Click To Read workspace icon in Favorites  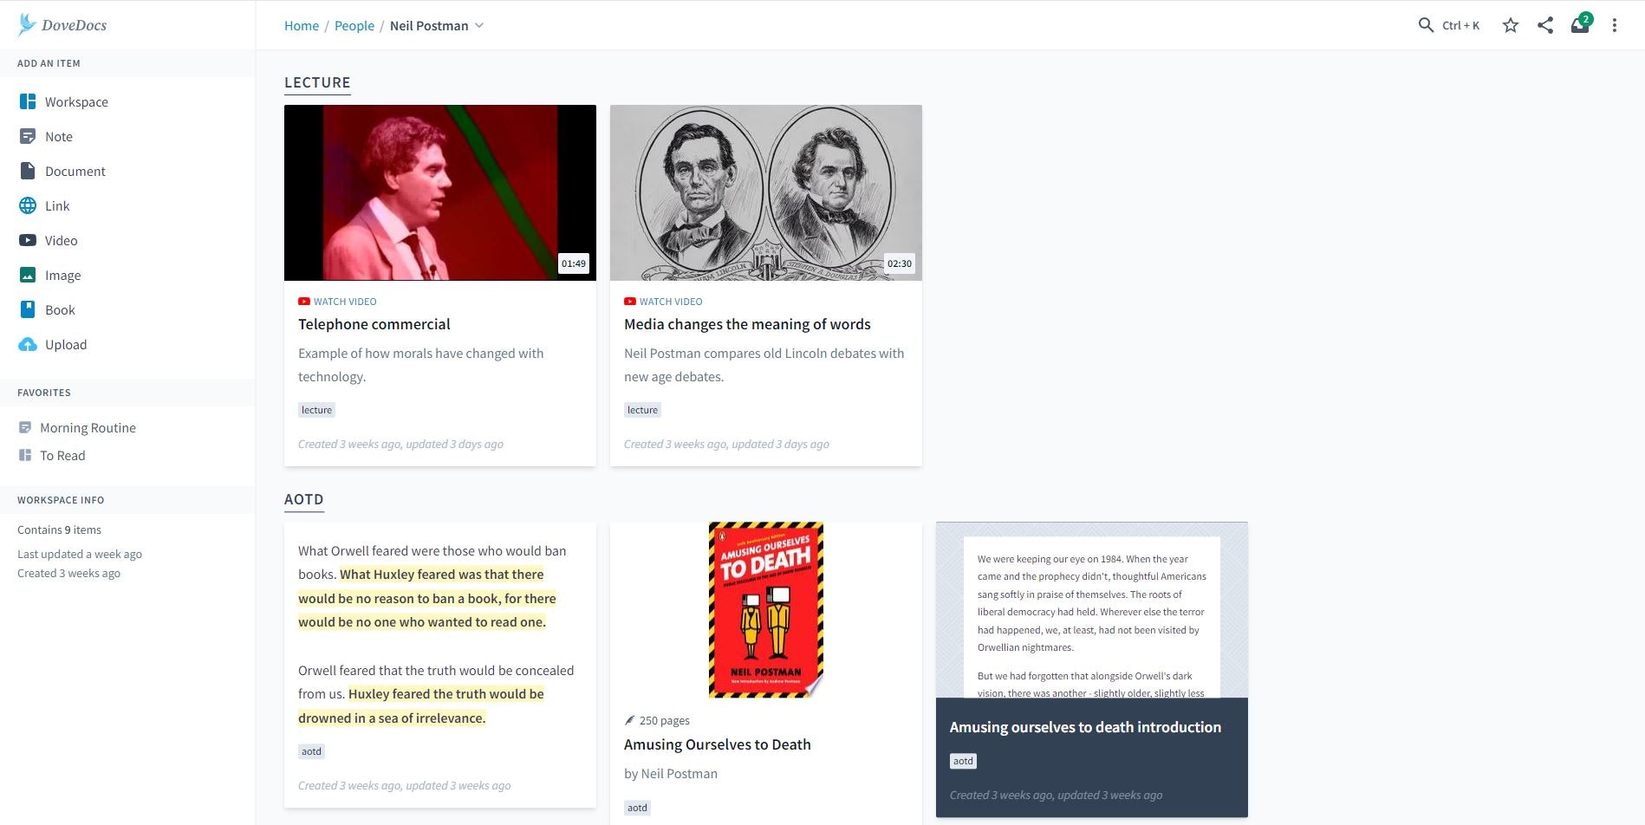coord(25,455)
